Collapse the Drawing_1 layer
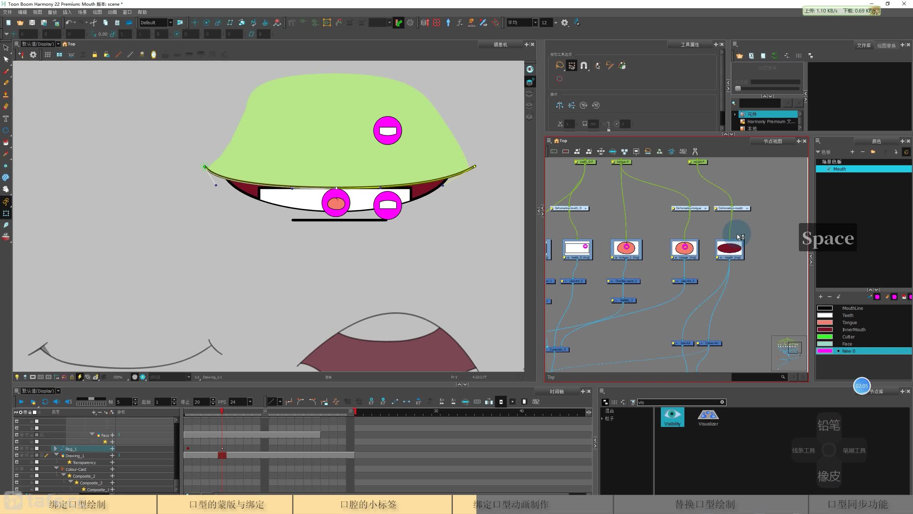Image resolution: width=913 pixels, height=514 pixels. [x=56, y=455]
